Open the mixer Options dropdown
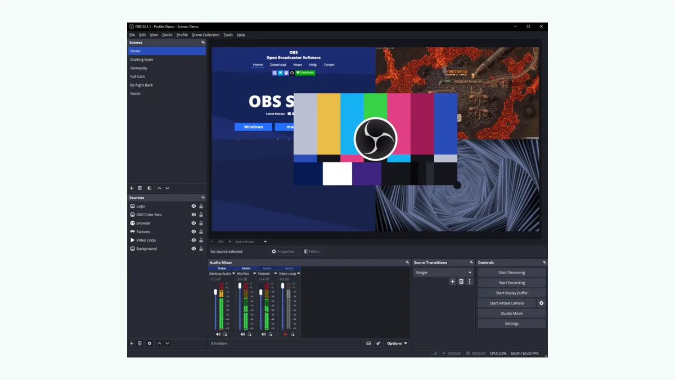This screenshot has height=380, width=675. pyautogui.click(x=397, y=343)
